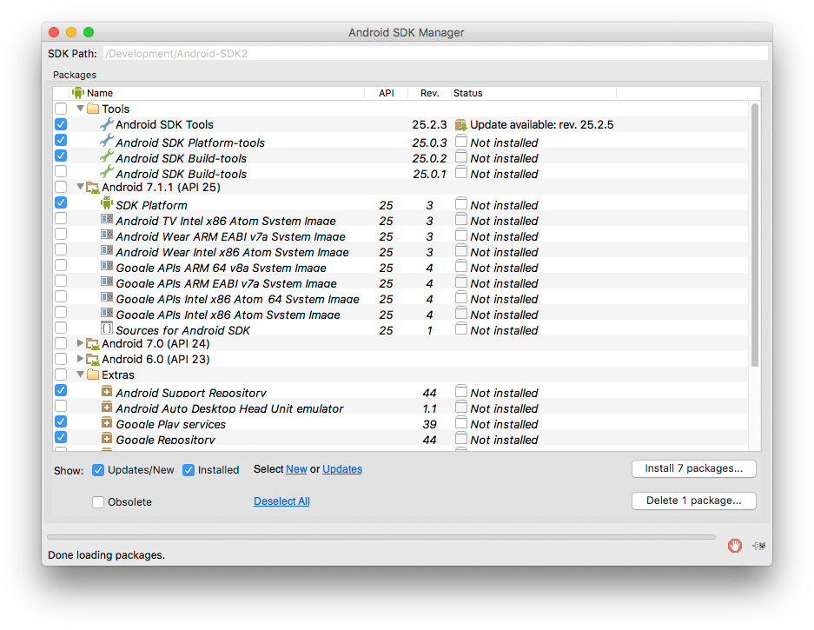Uncheck the Android SDK Platform-tools checkbox
The width and height of the screenshot is (814, 630).
[61, 140]
